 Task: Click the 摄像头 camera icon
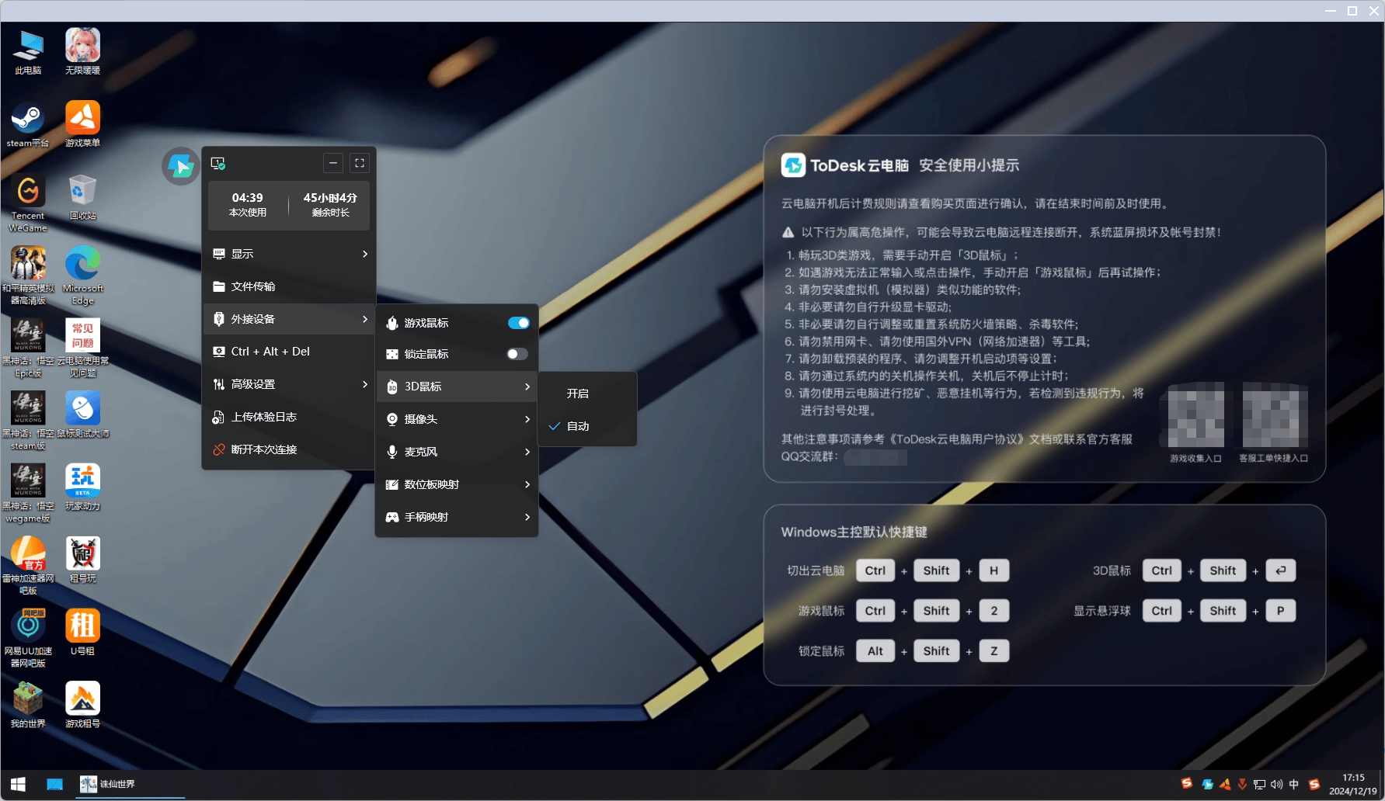coord(392,419)
